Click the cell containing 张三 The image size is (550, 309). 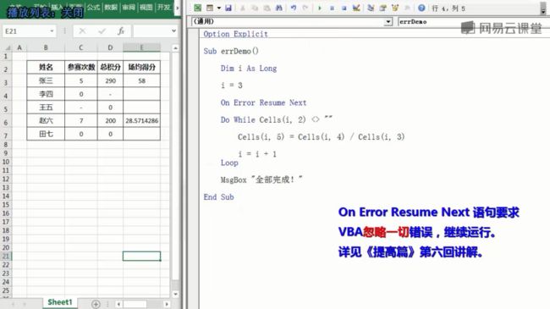point(46,80)
